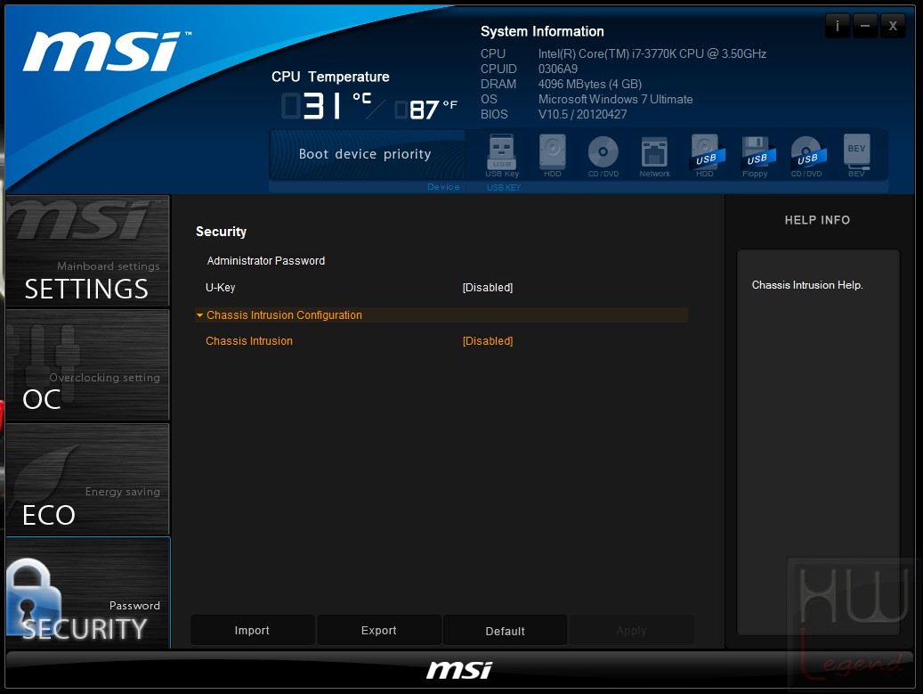Viewport: 923px width, 694px height.
Task: Select the BEV boot device icon
Action: point(856,156)
